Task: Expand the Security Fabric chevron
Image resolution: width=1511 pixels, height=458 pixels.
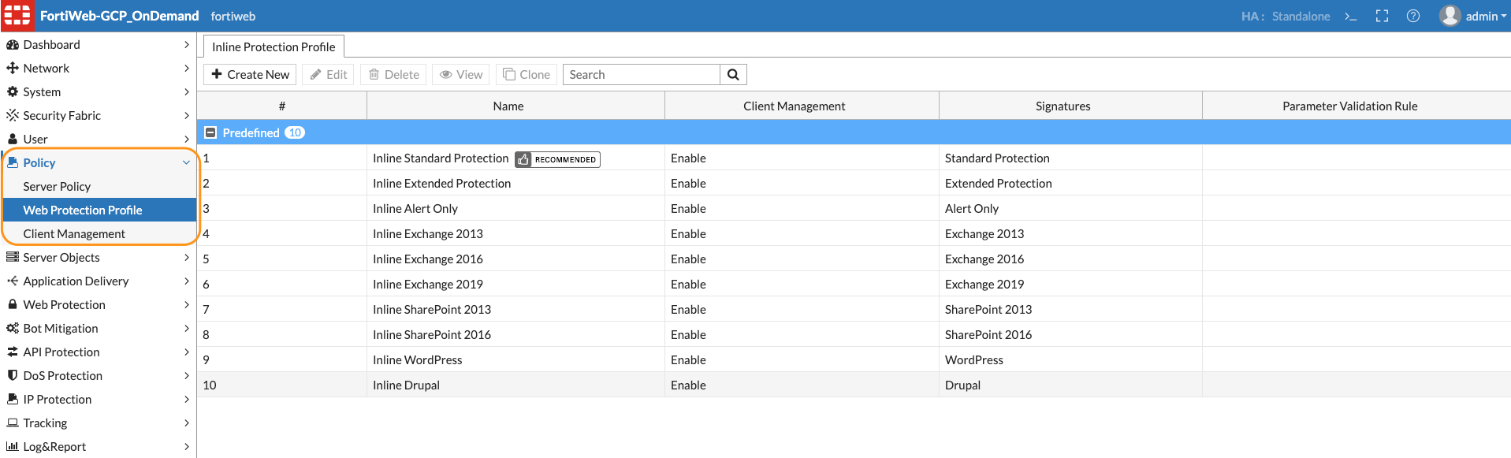Action: pyautogui.click(x=186, y=116)
